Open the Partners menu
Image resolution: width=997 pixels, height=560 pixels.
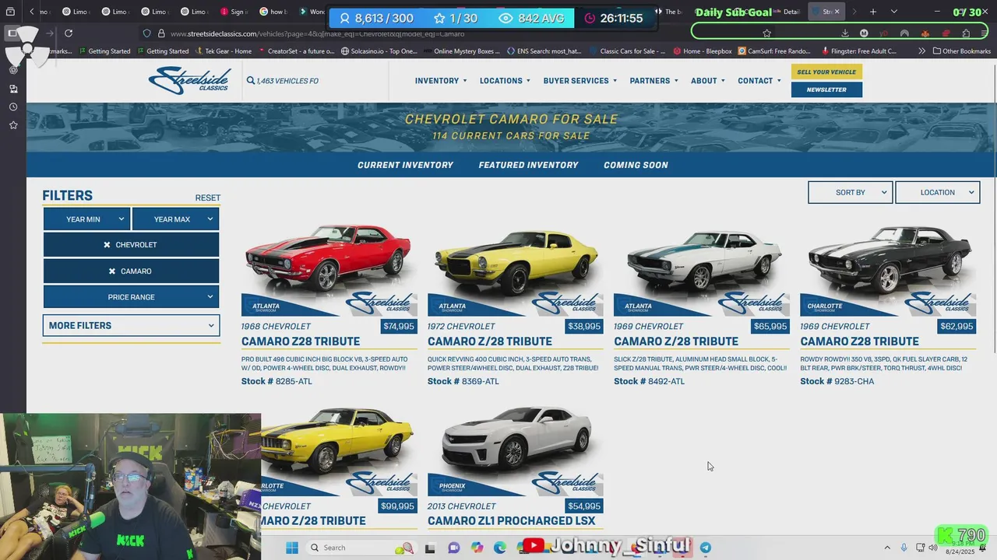pyautogui.click(x=654, y=81)
